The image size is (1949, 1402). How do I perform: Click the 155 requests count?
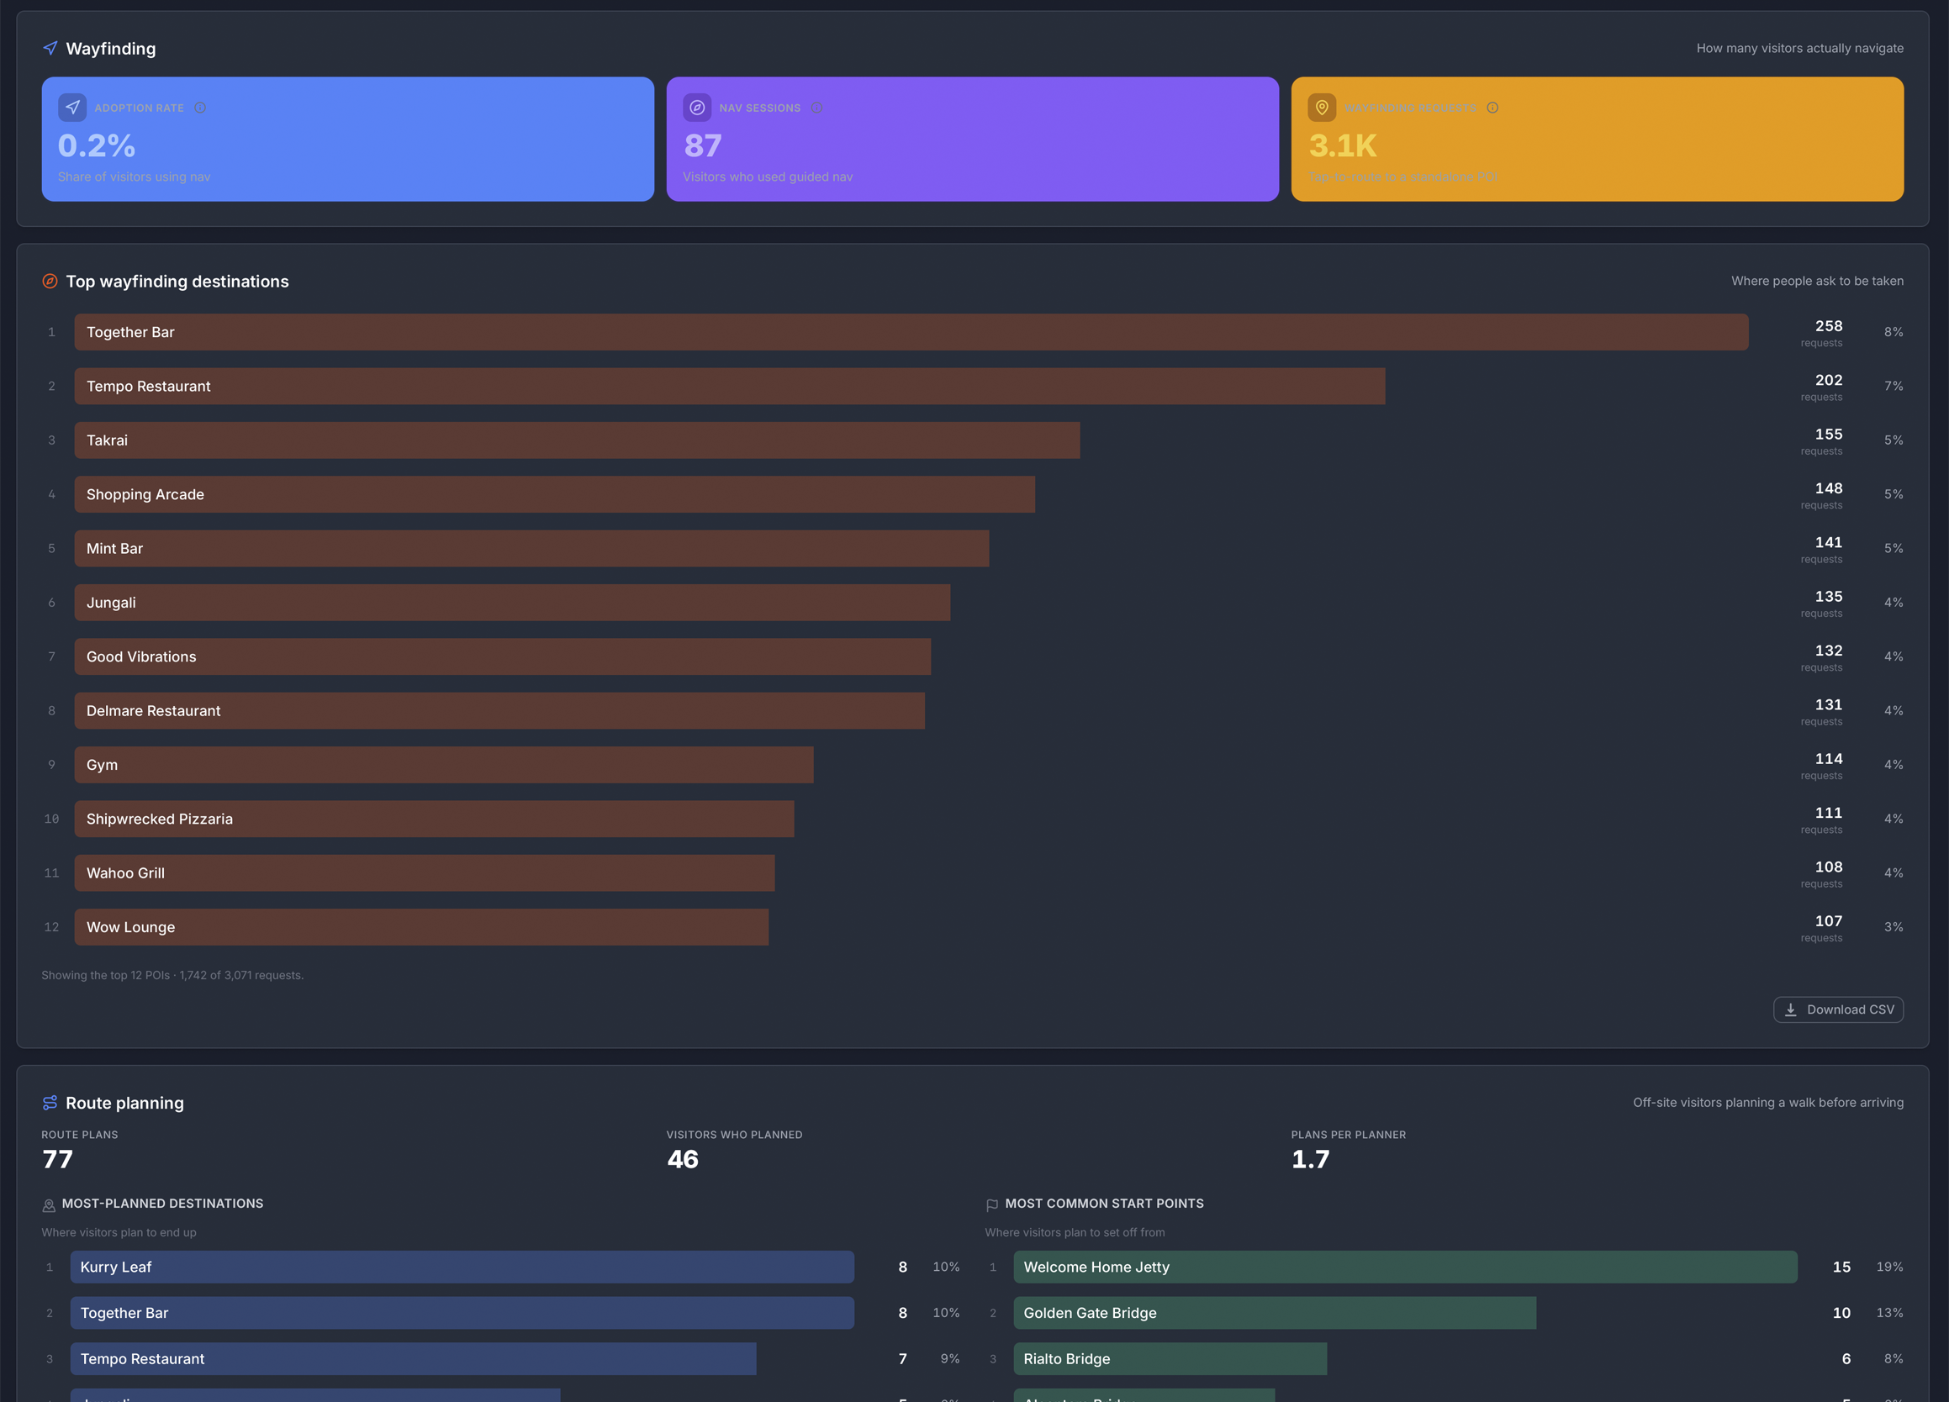pyautogui.click(x=1828, y=434)
